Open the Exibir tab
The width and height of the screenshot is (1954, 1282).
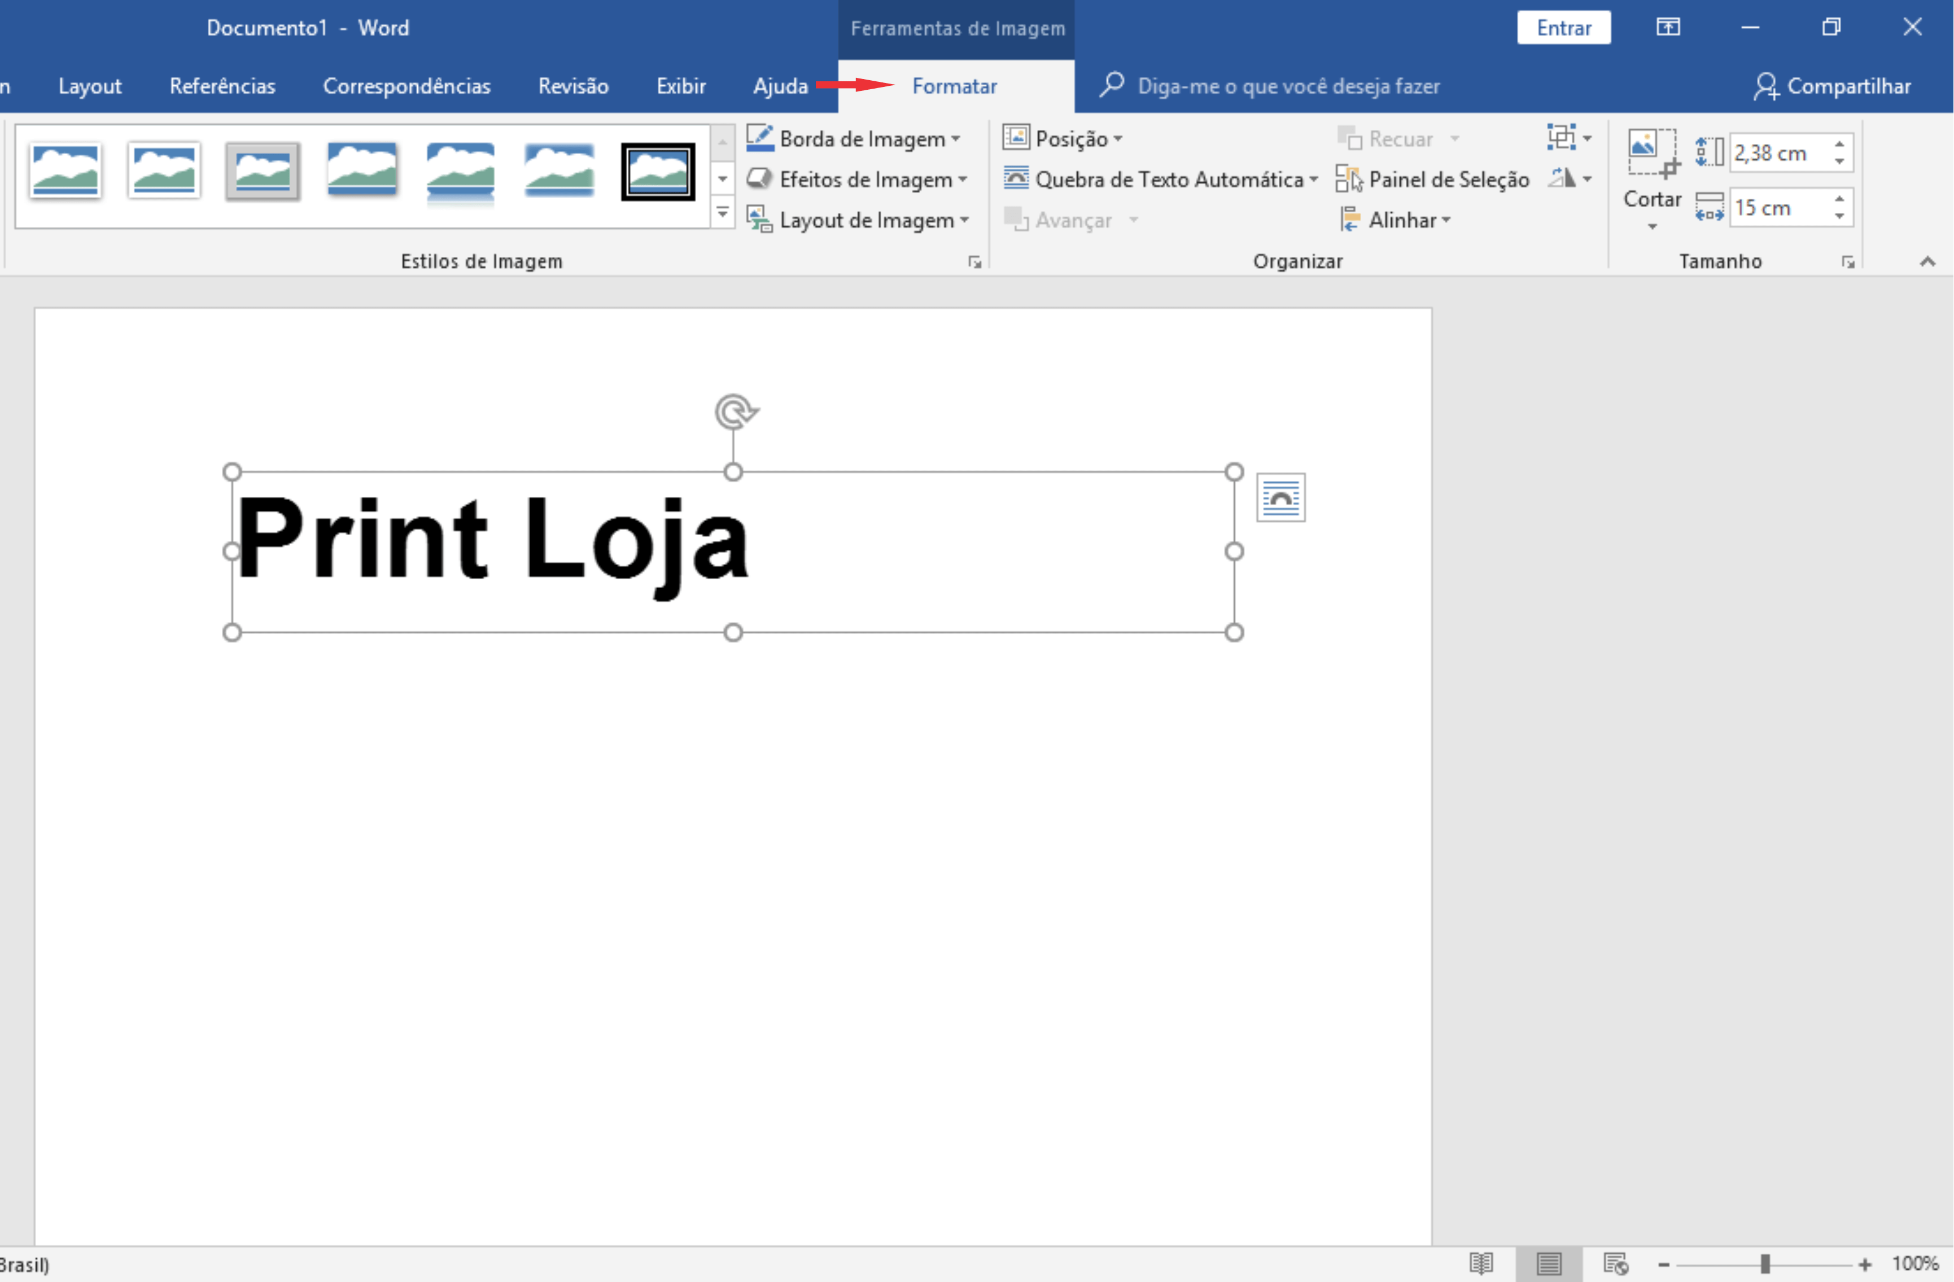tap(681, 86)
